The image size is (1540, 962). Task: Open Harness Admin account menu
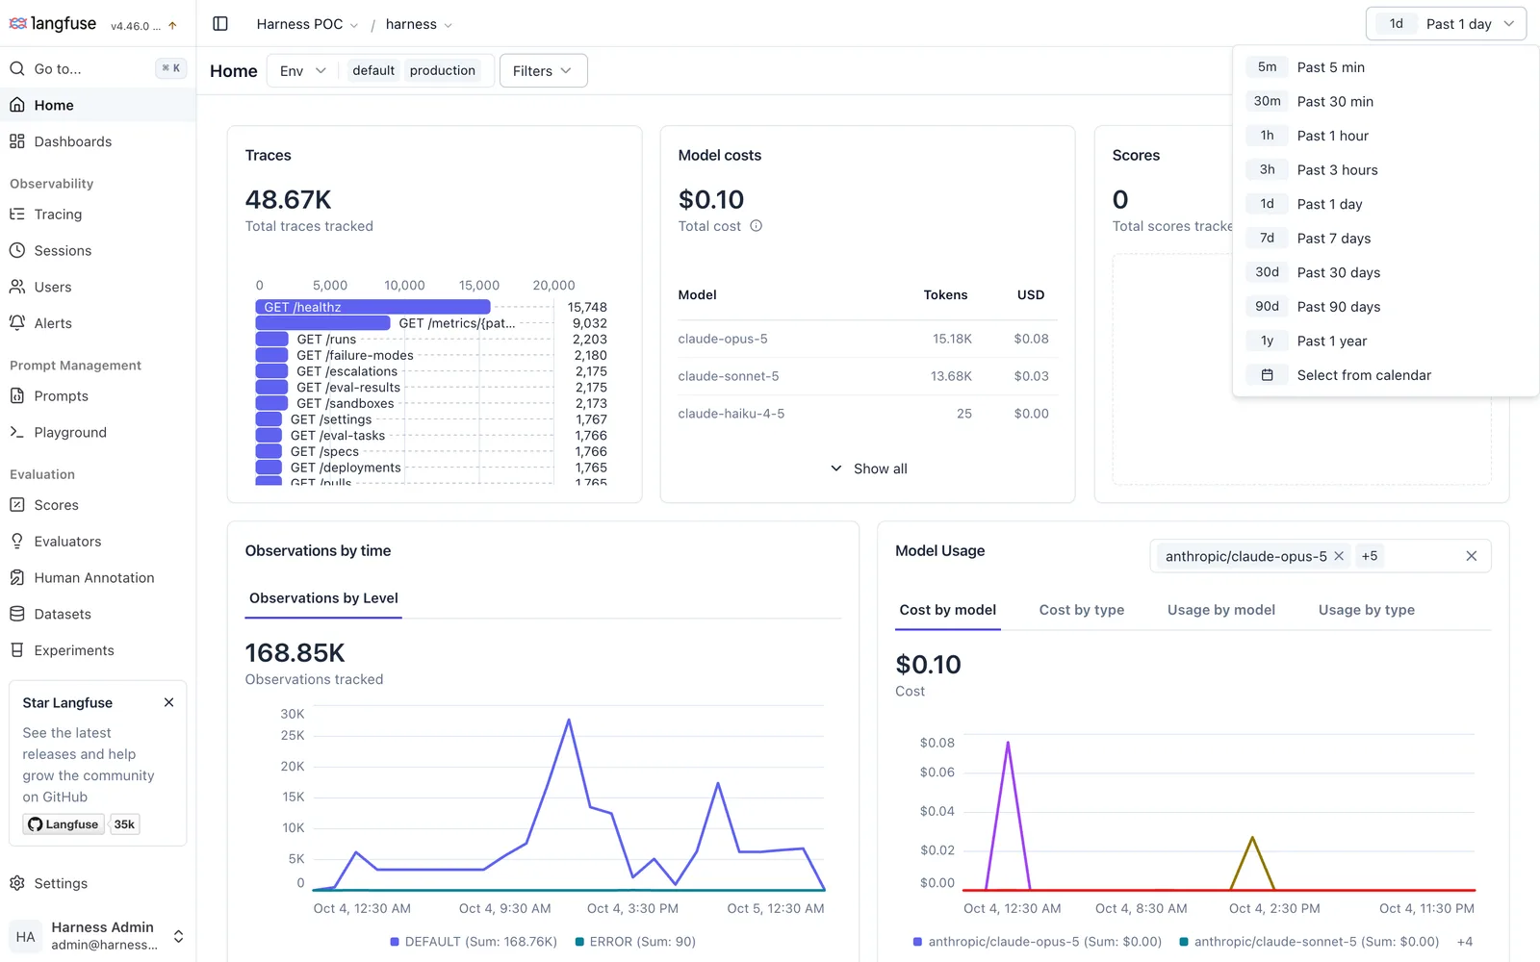pos(97,936)
